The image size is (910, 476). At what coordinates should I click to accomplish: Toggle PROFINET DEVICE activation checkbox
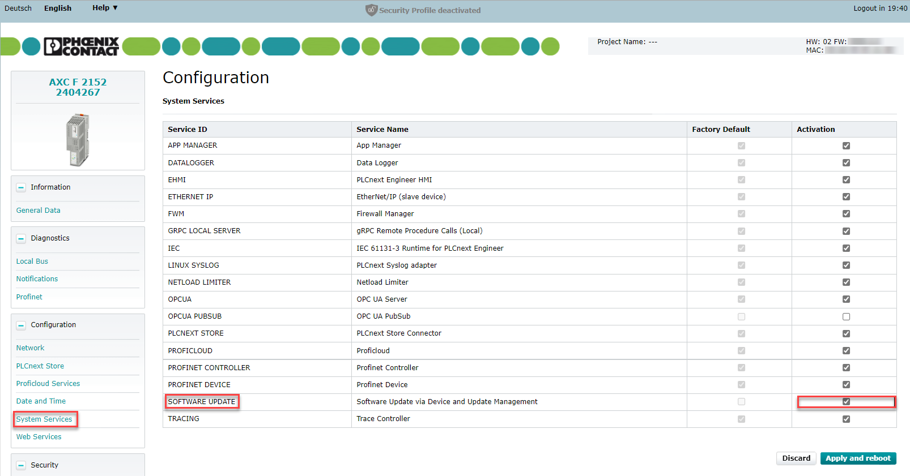coord(846,384)
